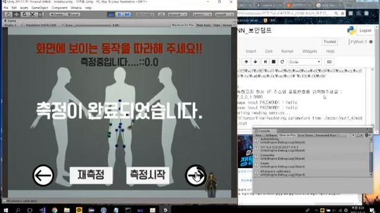380x213 pixels.
Task: Click the Clear button in Console
Action: tap(259, 135)
